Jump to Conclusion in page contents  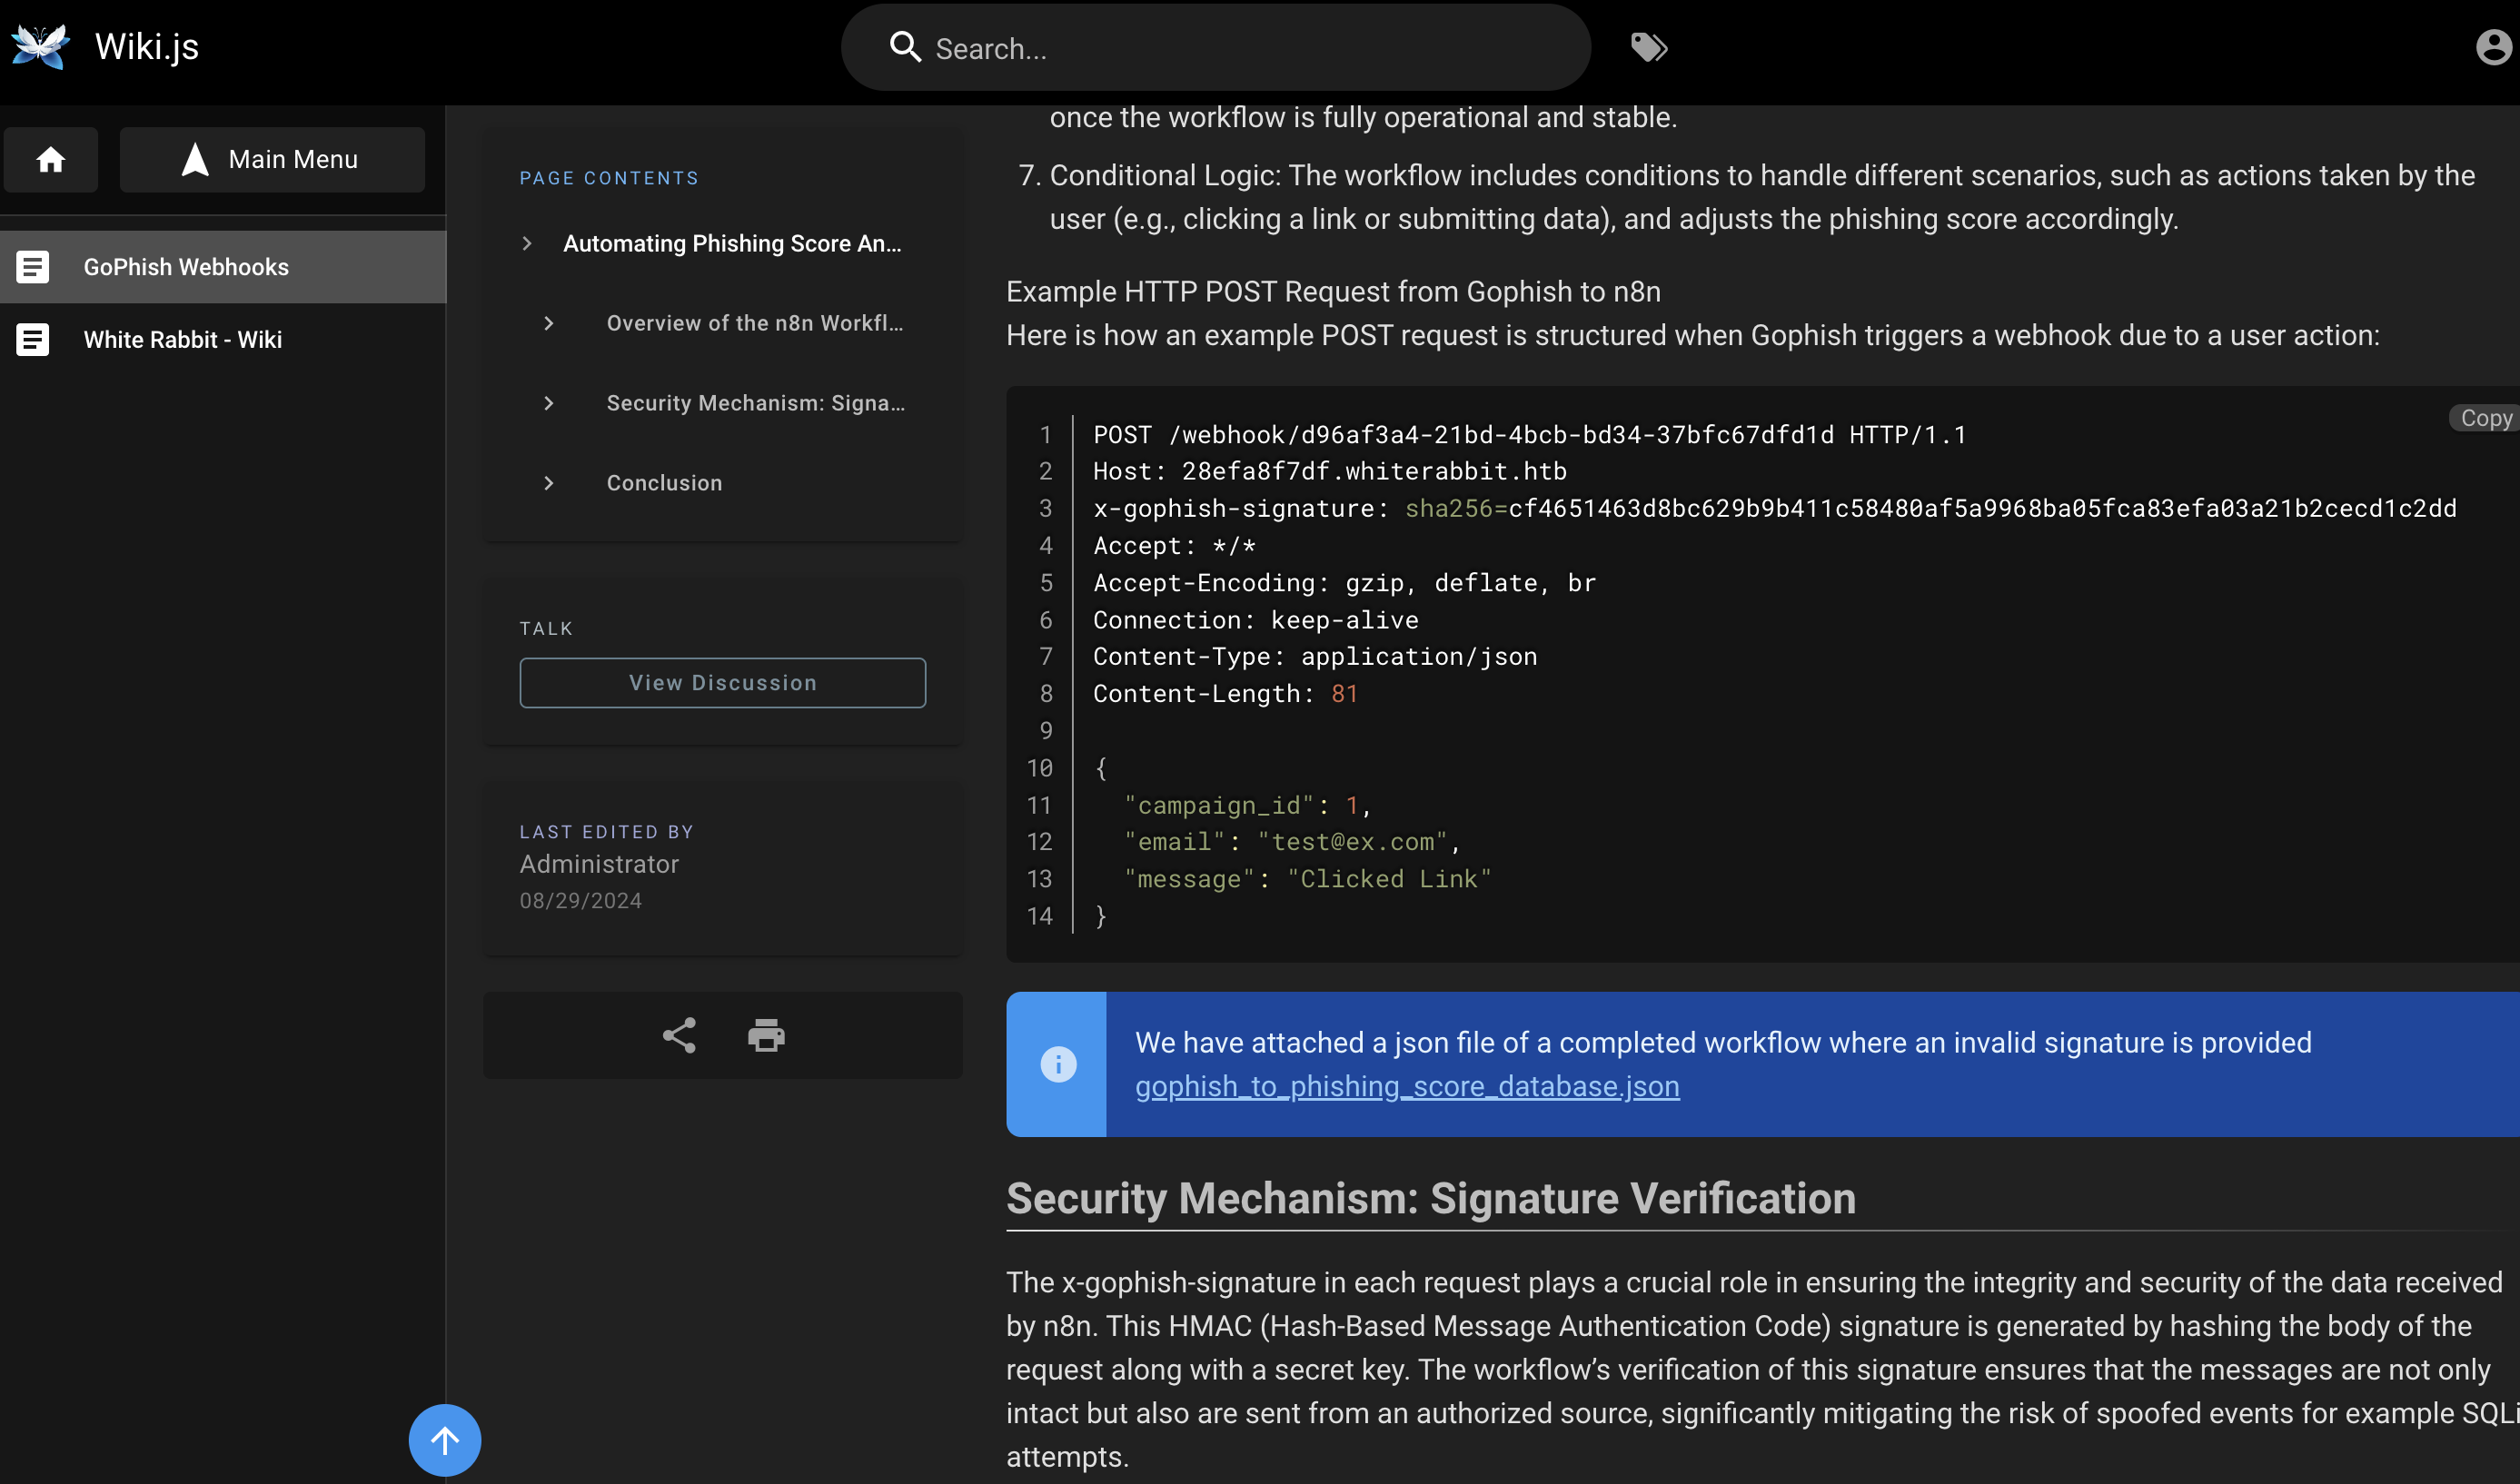664,483
